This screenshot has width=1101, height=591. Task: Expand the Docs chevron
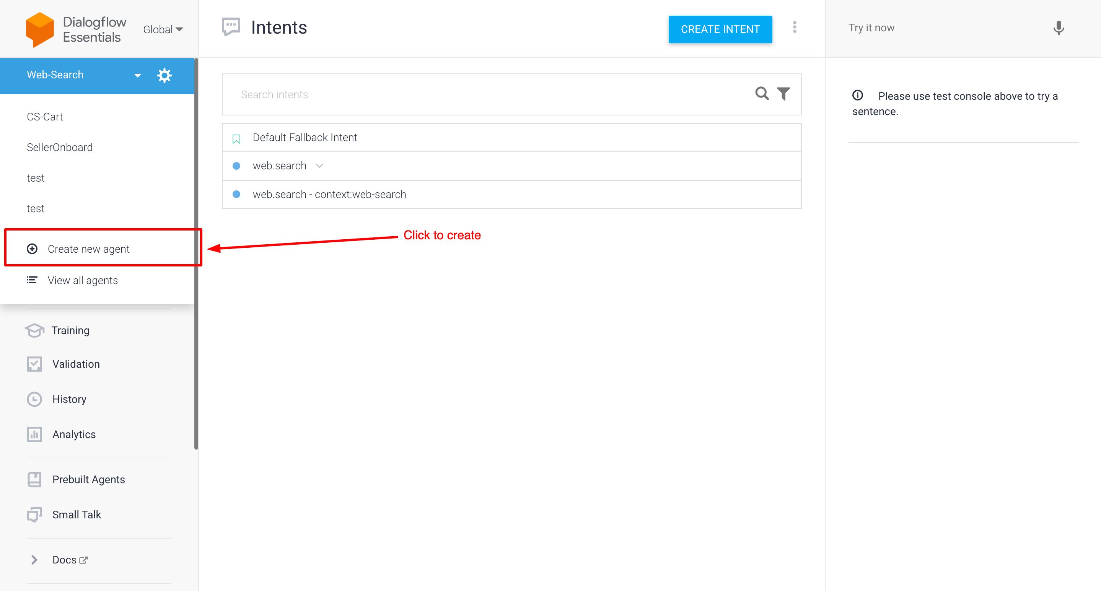click(34, 560)
